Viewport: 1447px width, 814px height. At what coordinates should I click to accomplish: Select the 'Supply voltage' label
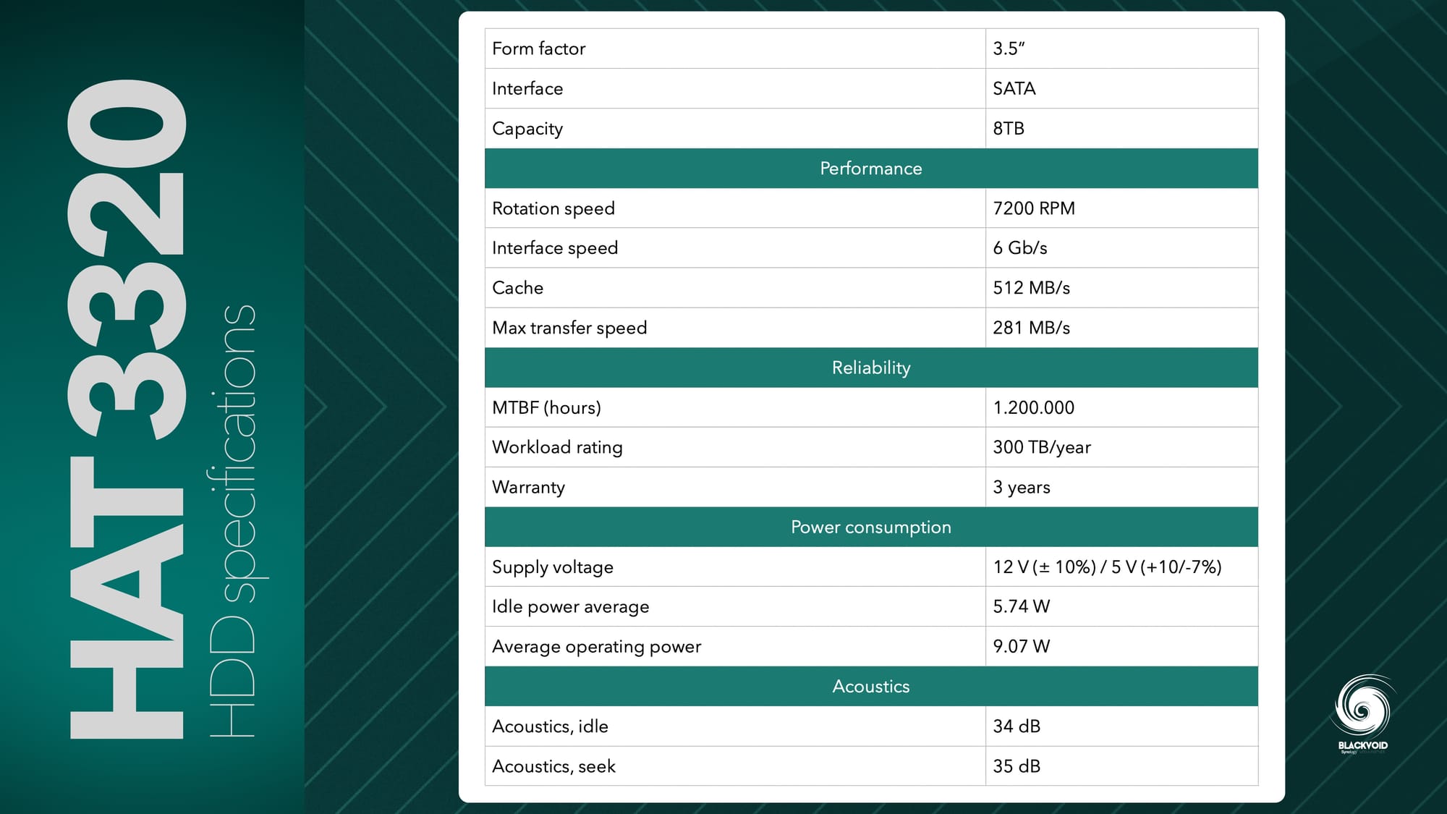click(553, 567)
